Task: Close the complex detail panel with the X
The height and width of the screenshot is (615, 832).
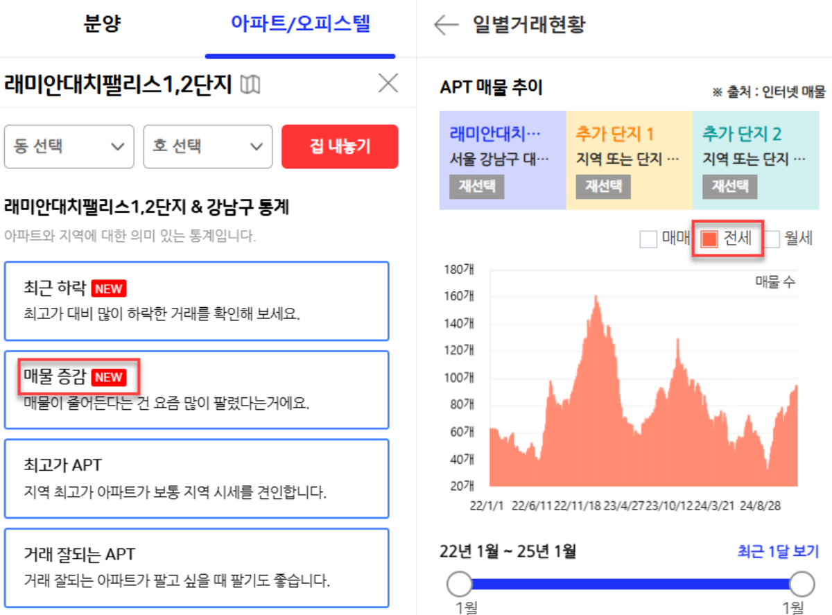Action: click(x=388, y=83)
